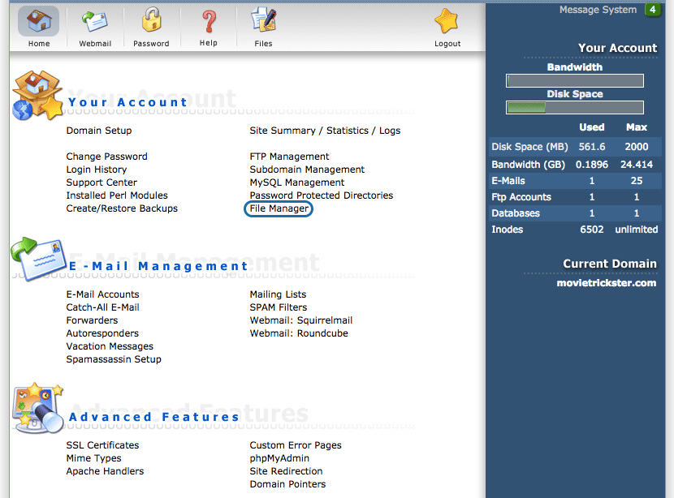Image resolution: width=674 pixels, height=498 pixels.
Task: Select the movietrickster.com domain
Action: [x=606, y=283]
